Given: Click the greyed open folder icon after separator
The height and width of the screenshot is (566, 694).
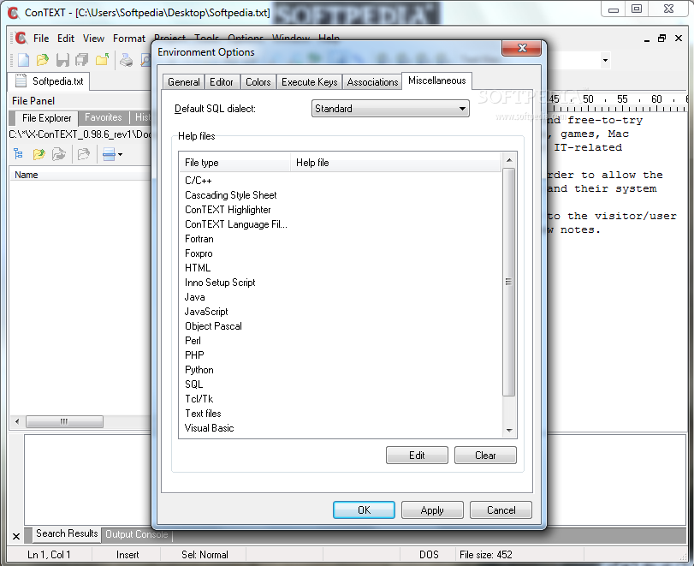Looking at the screenshot, I should [x=84, y=154].
